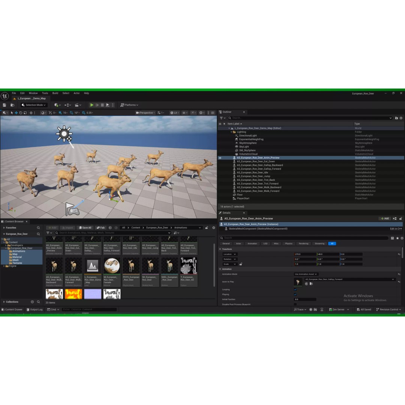
Task: Select DirectionalLight in Outliner
Action: pyautogui.click(x=248, y=136)
